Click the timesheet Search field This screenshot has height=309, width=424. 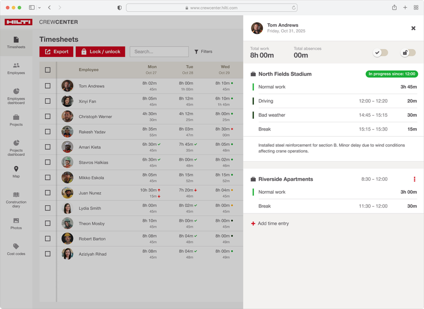[x=159, y=52]
